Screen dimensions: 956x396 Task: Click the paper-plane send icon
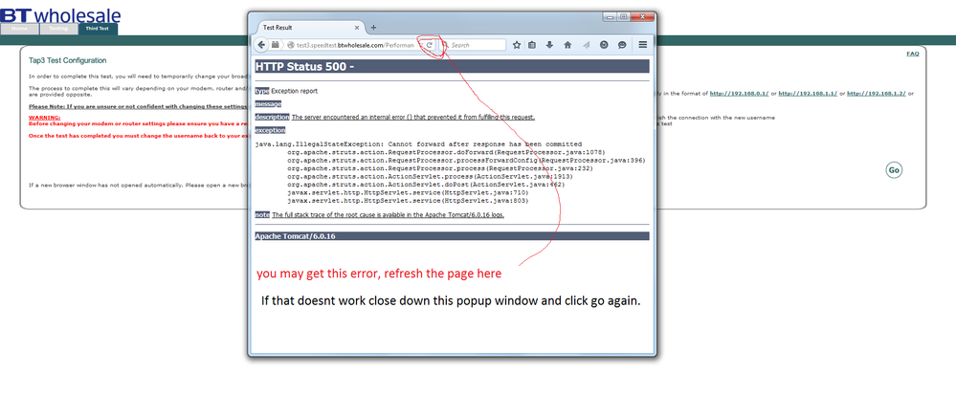coord(586,45)
